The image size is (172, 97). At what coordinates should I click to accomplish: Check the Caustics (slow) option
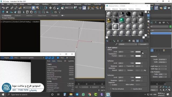pos(131,89)
